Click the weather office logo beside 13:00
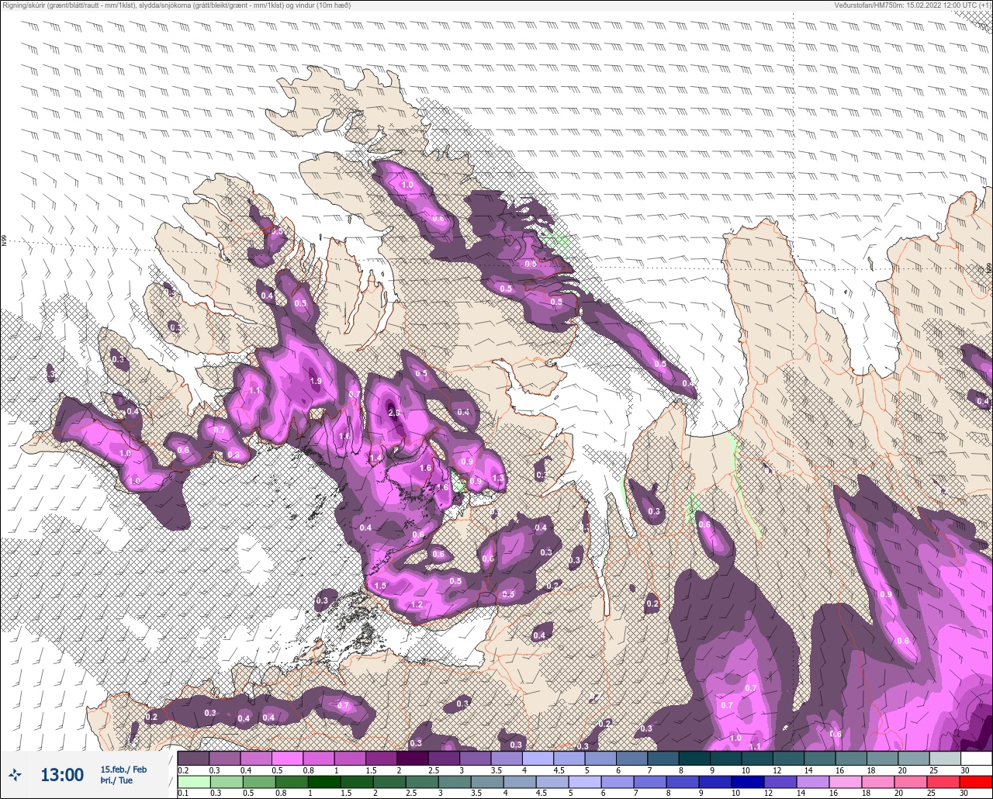The width and height of the screenshot is (993, 799). (16, 774)
